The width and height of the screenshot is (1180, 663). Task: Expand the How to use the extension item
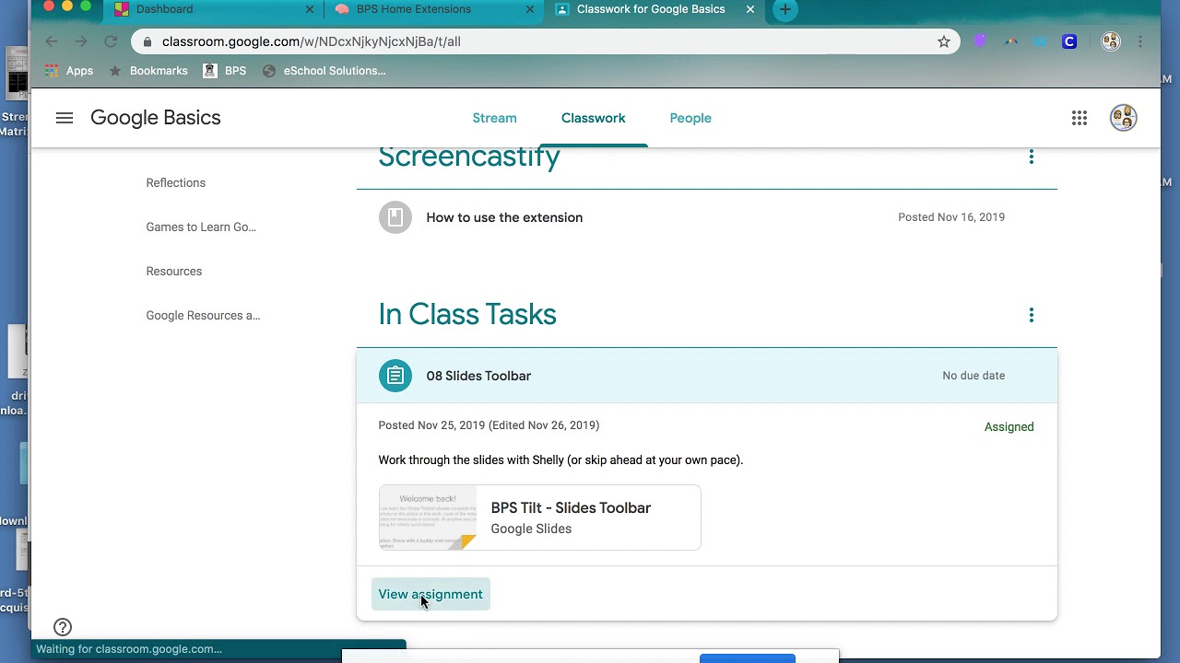point(707,217)
